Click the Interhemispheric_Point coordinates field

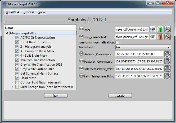(139, 69)
